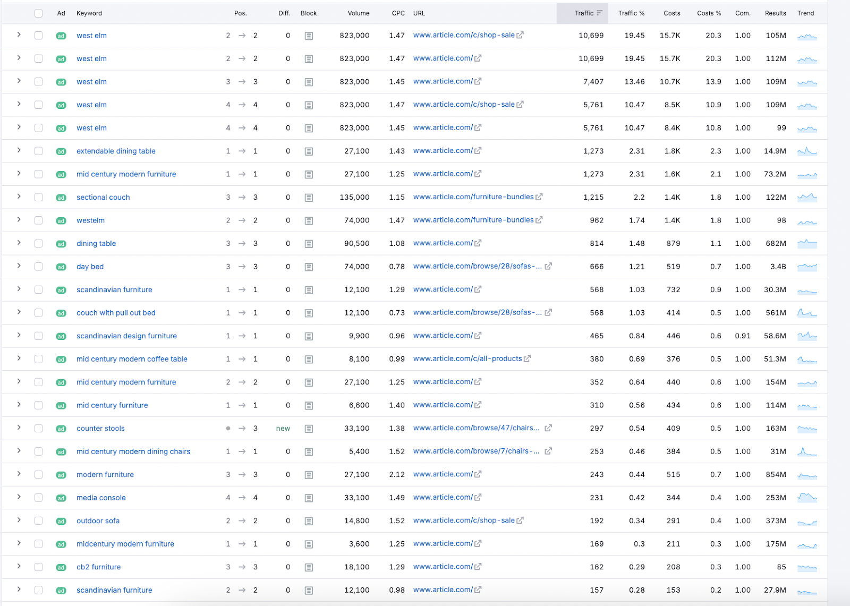Expand the sectional couch row
This screenshot has height=606, width=850.
coord(19,197)
